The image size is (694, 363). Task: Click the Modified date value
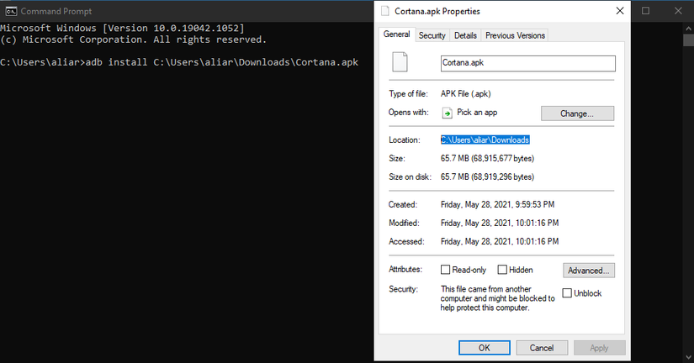pyautogui.click(x=500, y=223)
